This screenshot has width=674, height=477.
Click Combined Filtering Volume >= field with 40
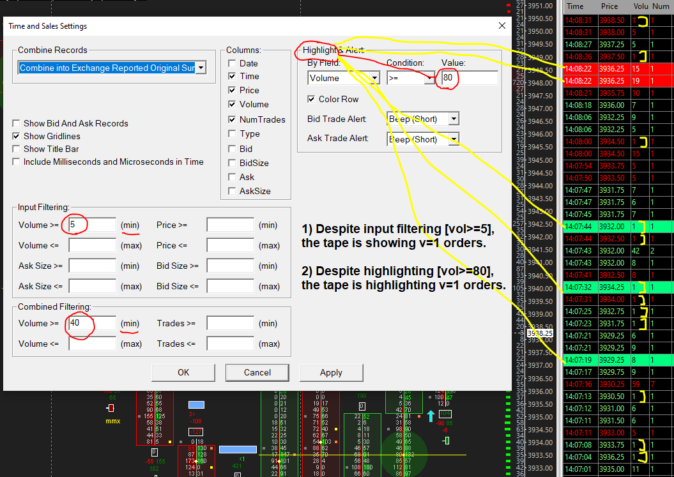click(92, 323)
